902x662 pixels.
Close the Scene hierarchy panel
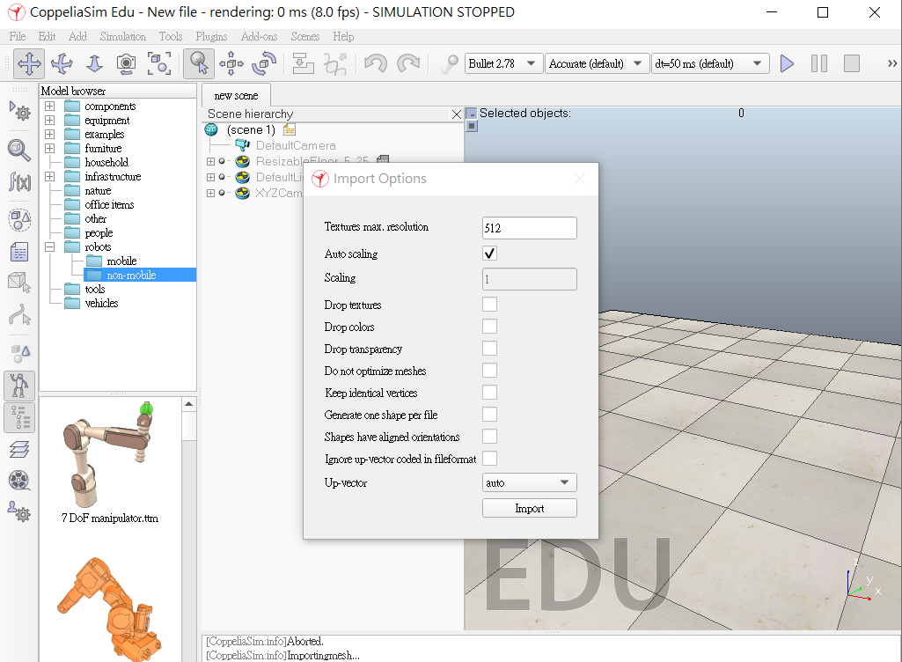tap(457, 114)
